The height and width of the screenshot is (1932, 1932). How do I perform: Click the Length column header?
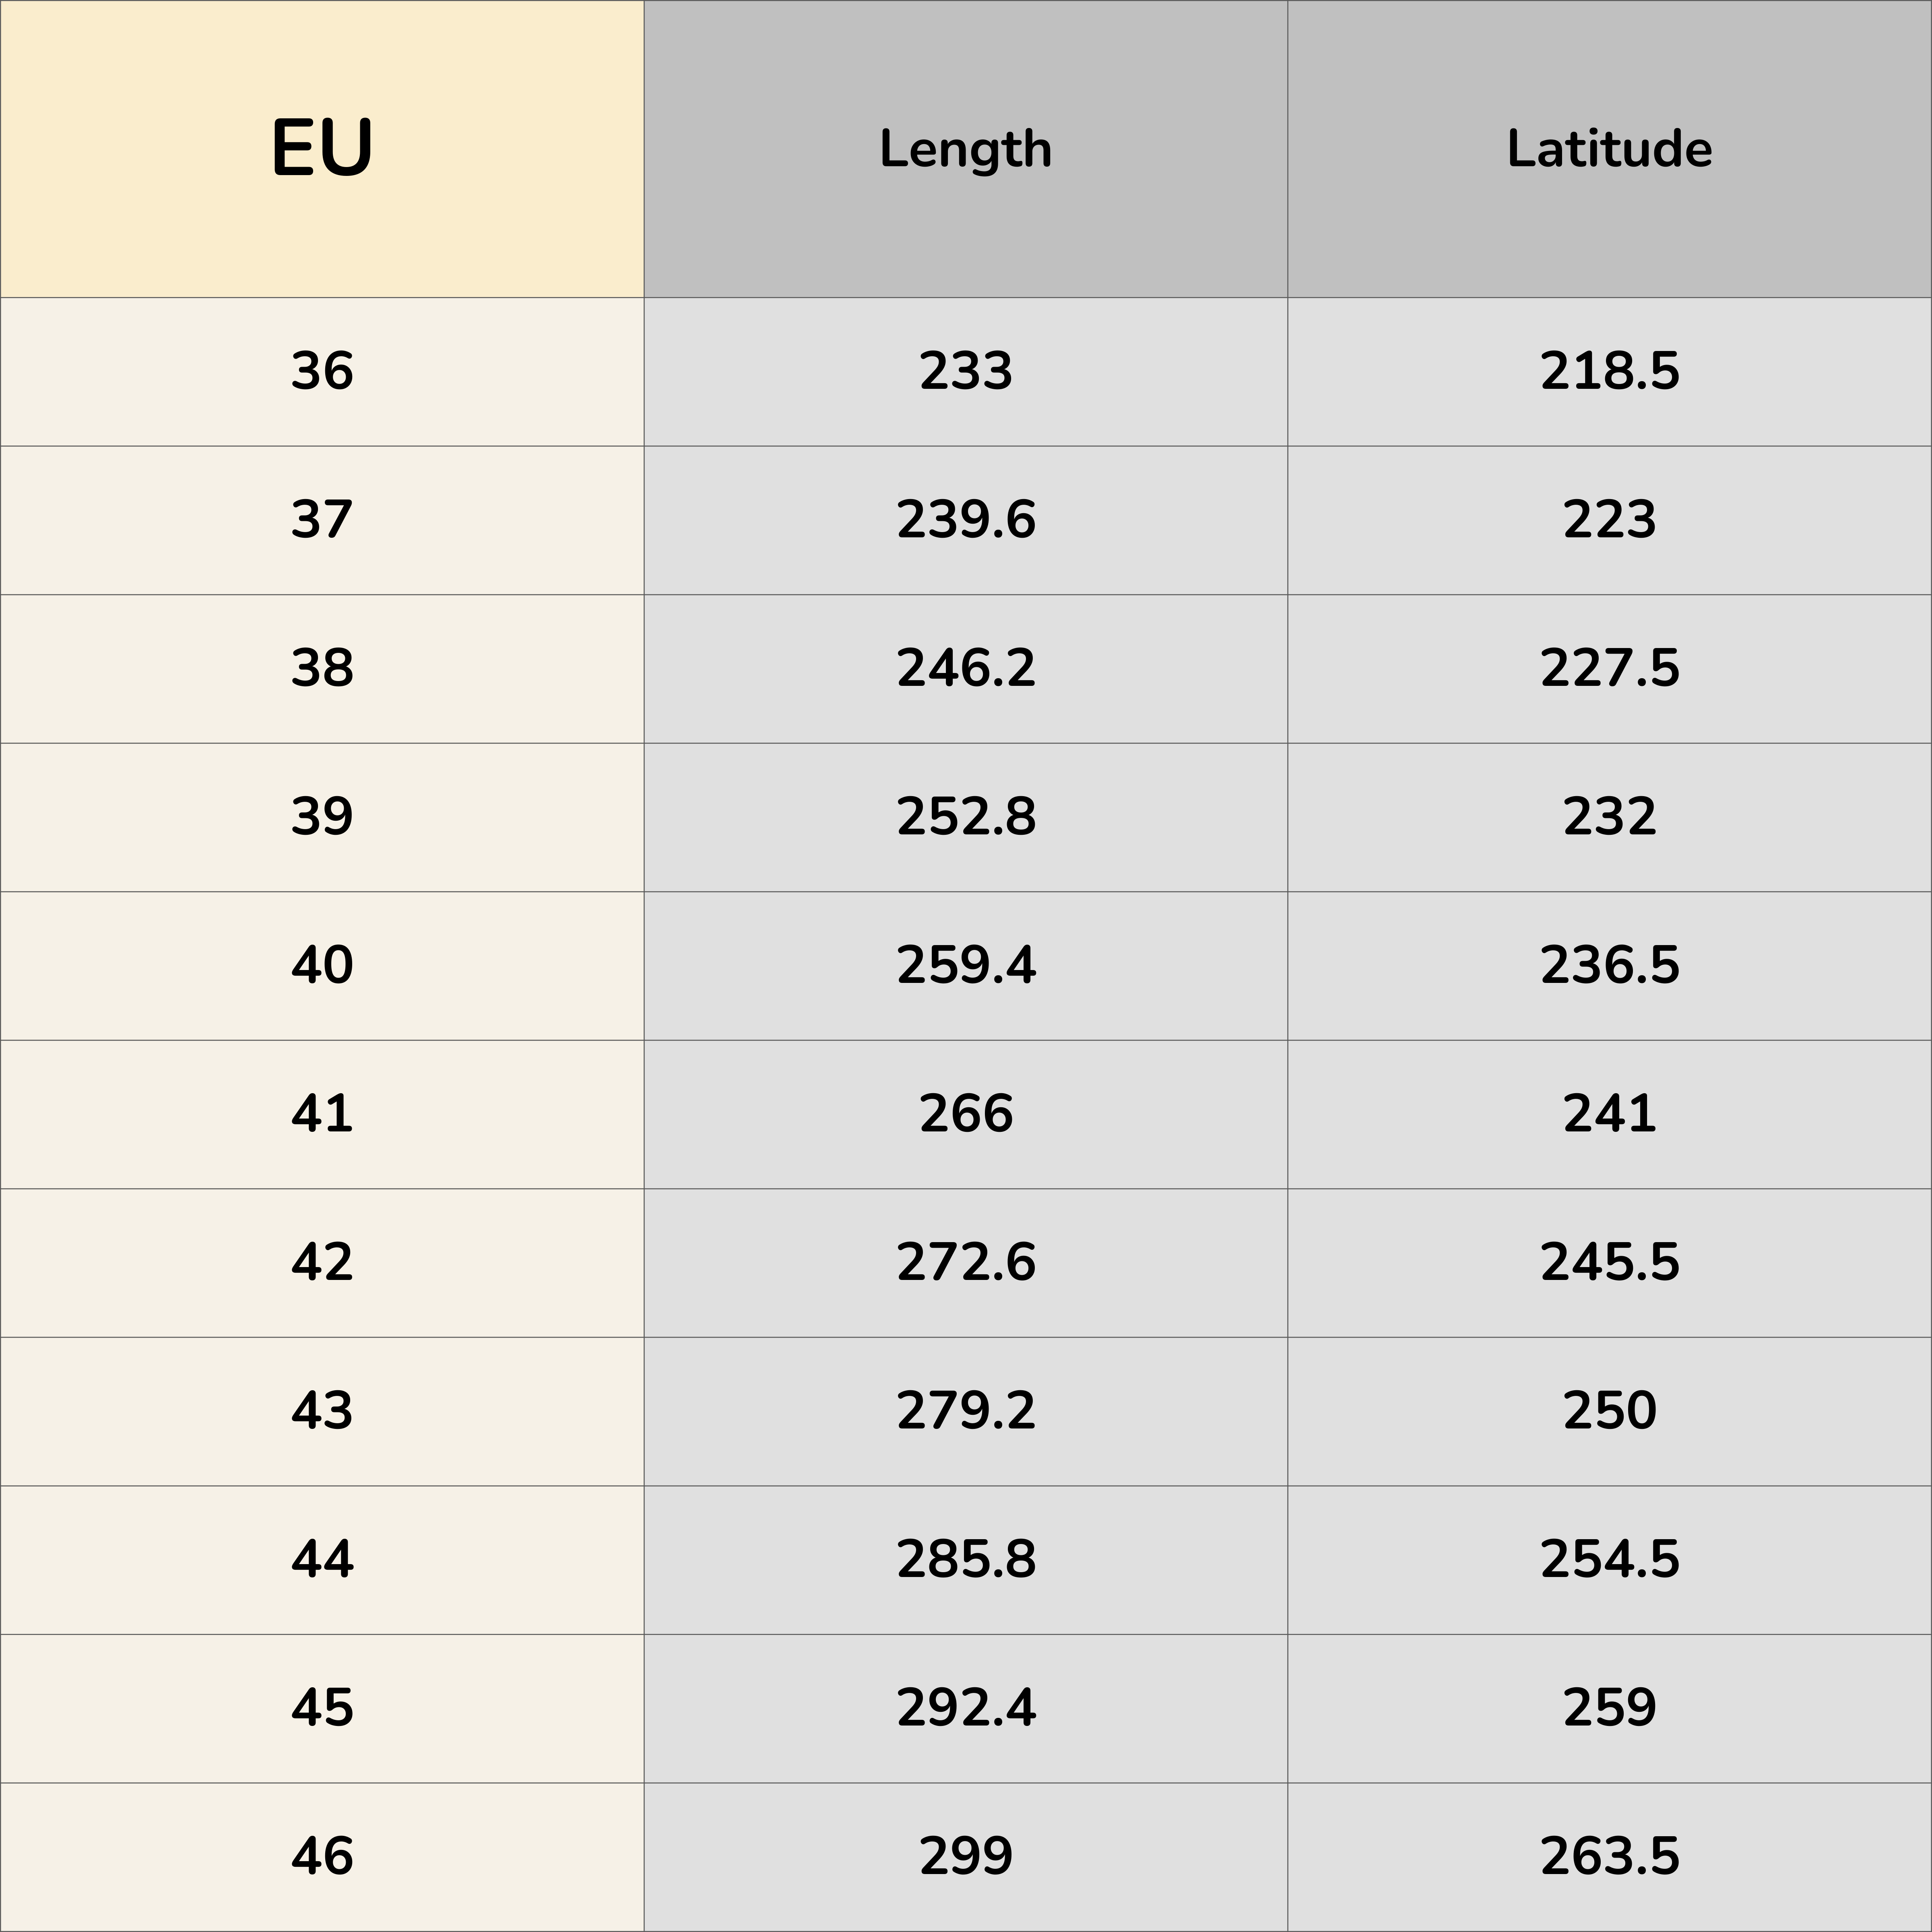965,149
